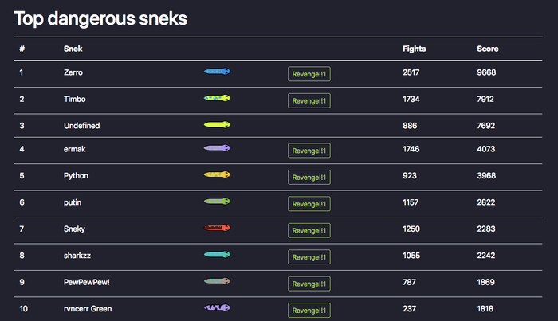Click Python's yellow-orange snake icon
The image size is (558, 321).
click(x=218, y=174)
